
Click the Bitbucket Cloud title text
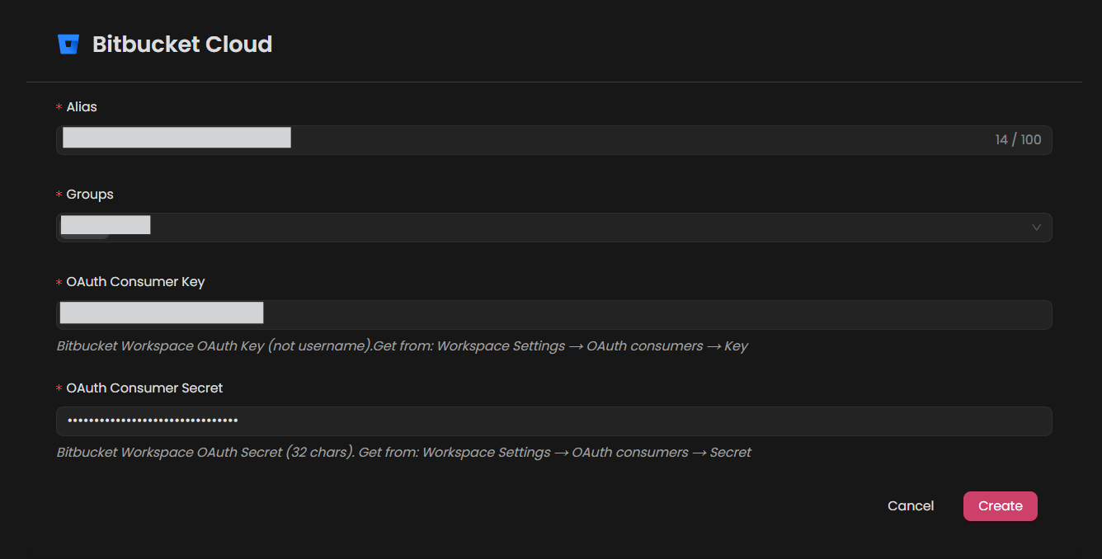183,44
